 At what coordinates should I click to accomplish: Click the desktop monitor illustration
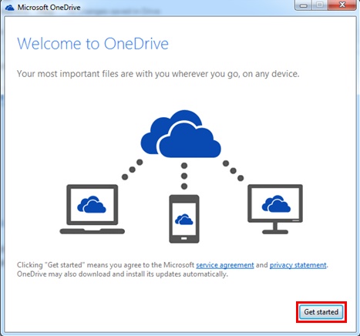tap(275, 209)
